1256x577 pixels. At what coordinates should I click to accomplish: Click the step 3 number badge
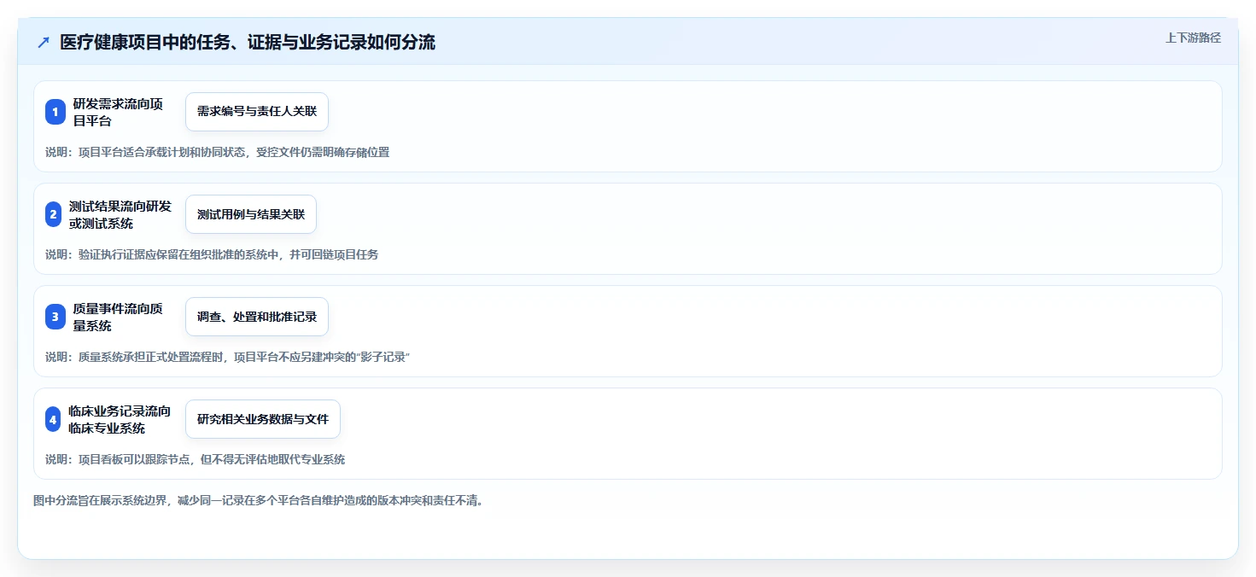[55, 317]
